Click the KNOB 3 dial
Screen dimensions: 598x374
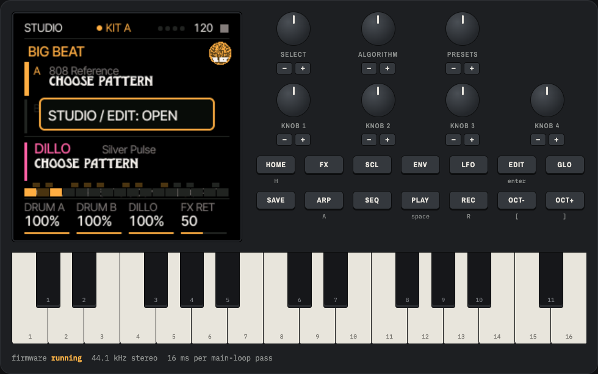[x=463, y=100]
